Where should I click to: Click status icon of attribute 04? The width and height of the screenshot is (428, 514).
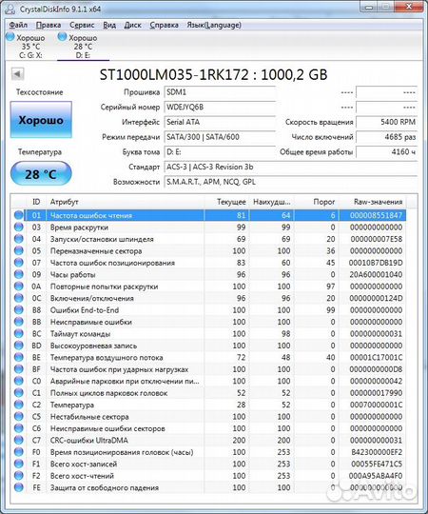19,239
